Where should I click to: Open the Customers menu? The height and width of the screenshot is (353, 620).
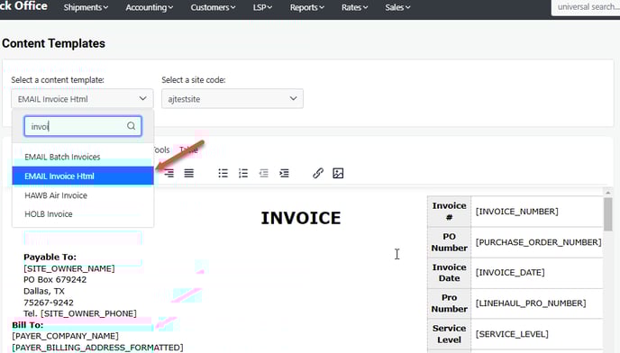213,7
